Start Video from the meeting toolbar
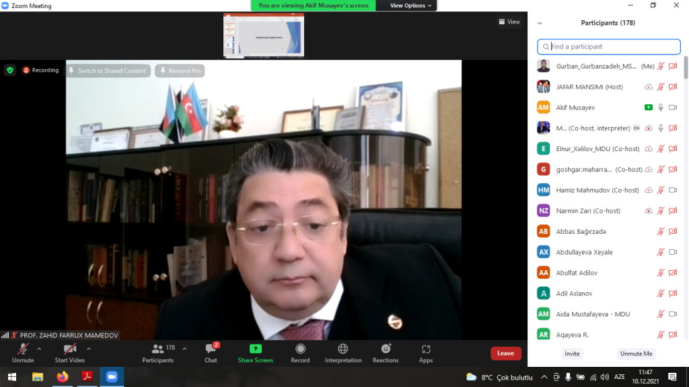 (69, 353)
